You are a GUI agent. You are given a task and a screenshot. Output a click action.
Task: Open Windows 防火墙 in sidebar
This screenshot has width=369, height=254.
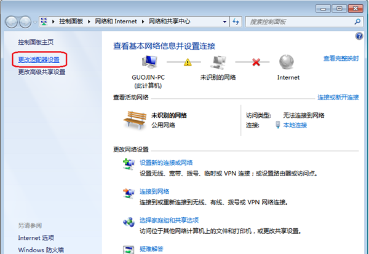[x=41, y=250]
